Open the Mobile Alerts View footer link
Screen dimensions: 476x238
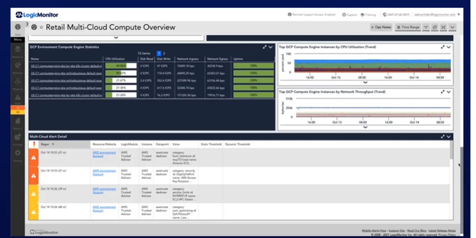pos(374,230)
